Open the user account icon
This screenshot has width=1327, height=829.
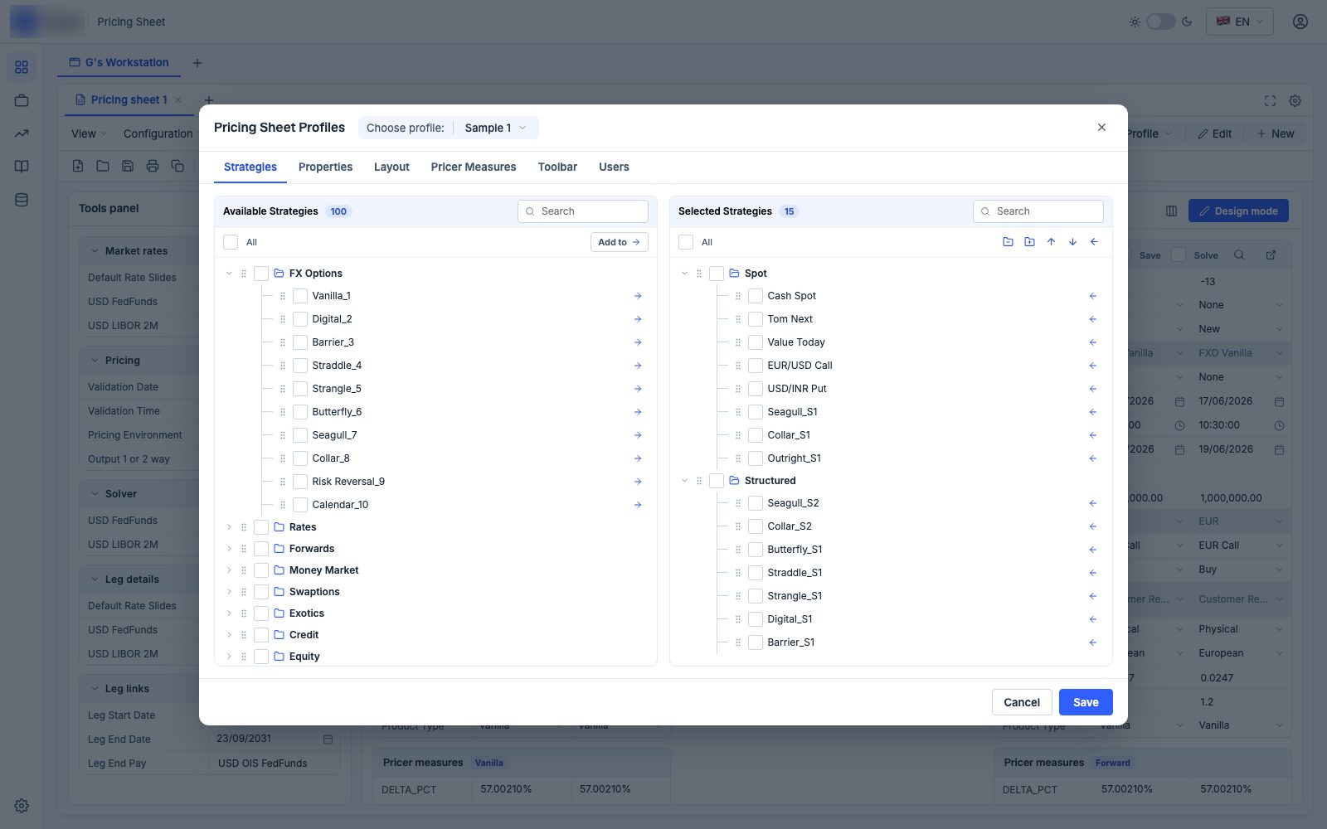[x=1300, y=22]
